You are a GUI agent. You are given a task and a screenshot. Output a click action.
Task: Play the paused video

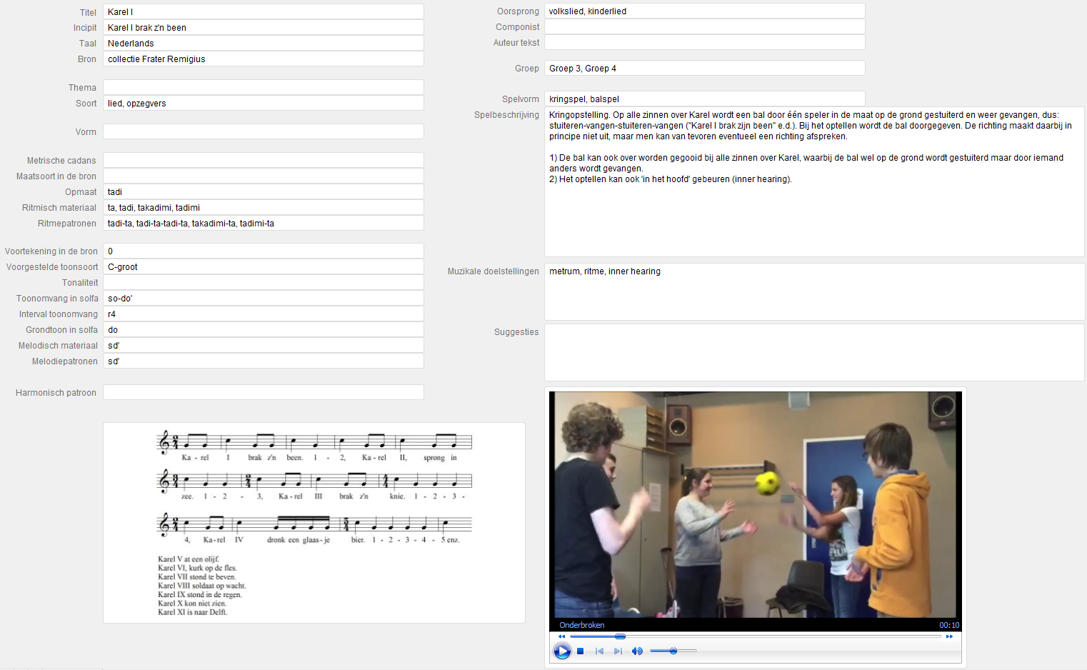pos(562,651)
